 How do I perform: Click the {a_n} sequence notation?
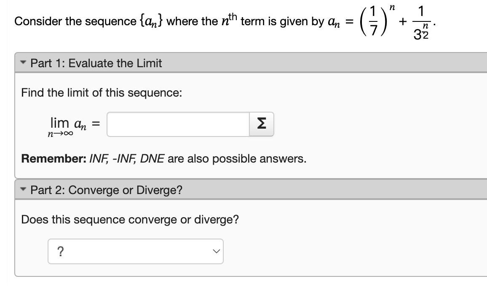(151, 21)
